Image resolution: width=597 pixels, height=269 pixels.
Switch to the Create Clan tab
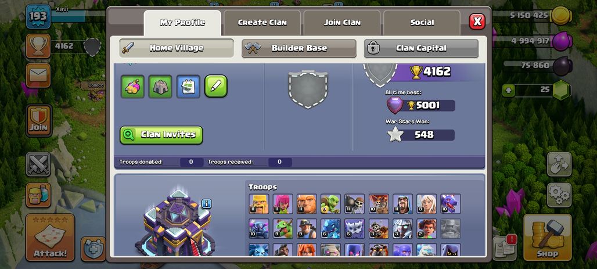click(x=262, y=23)
